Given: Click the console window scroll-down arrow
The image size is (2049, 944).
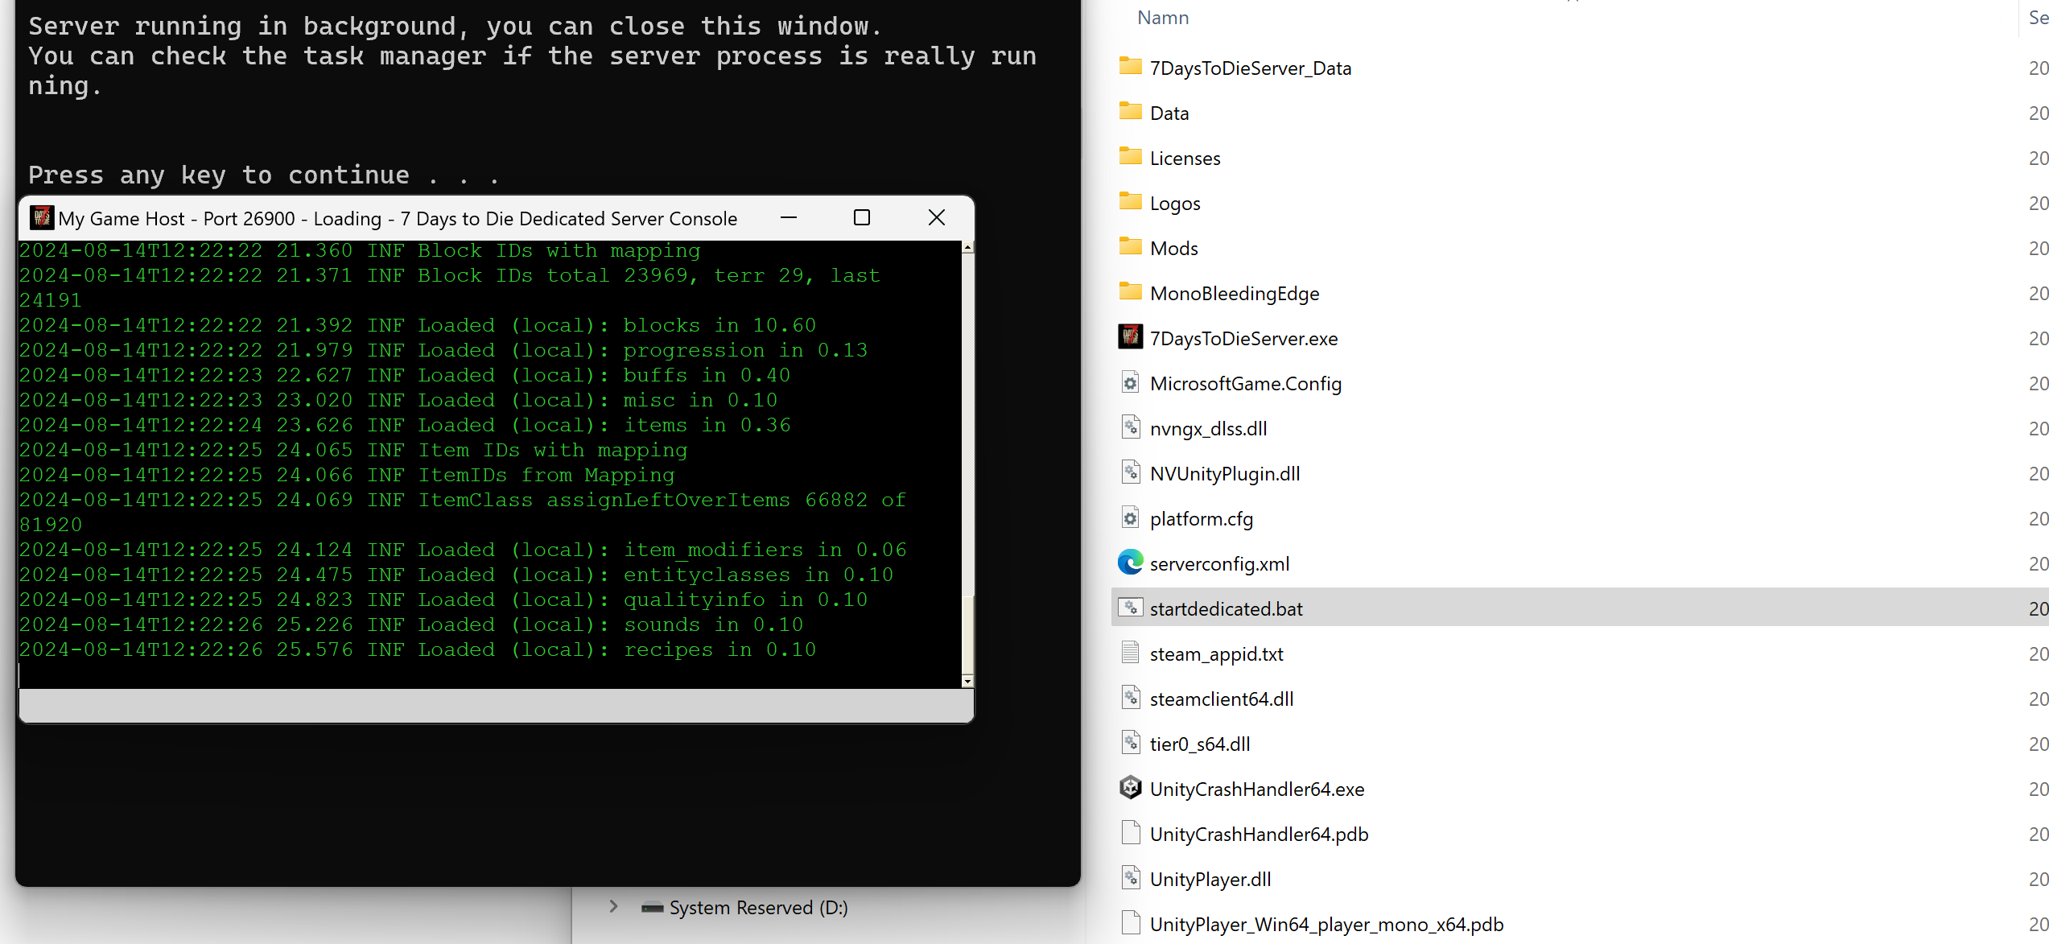Looking at the screenshot, I should (967, 681).
